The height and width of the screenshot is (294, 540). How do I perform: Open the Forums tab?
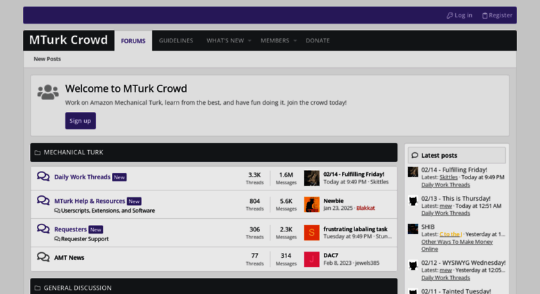tap(133, 40)
